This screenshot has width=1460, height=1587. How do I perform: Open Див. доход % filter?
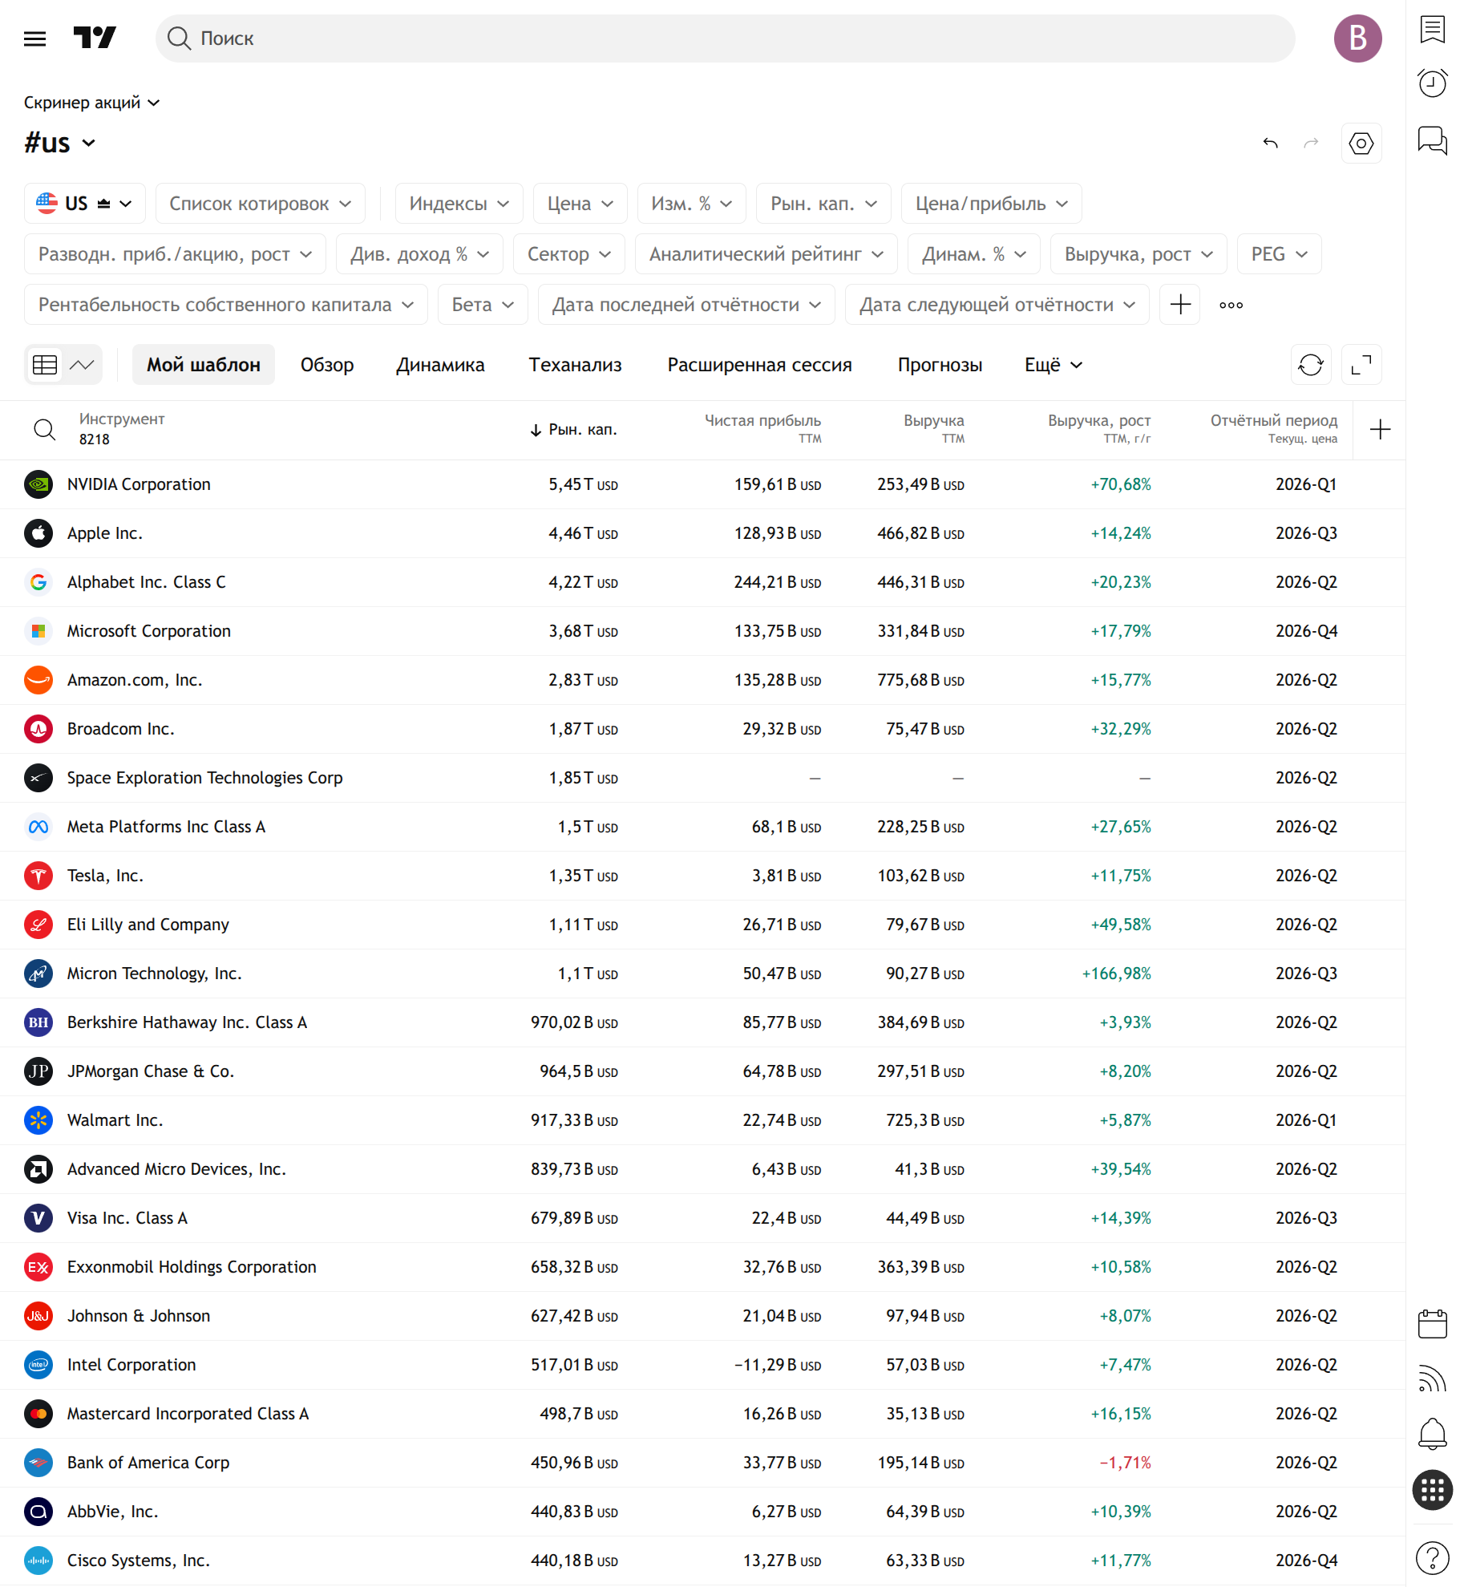point(419,254)
